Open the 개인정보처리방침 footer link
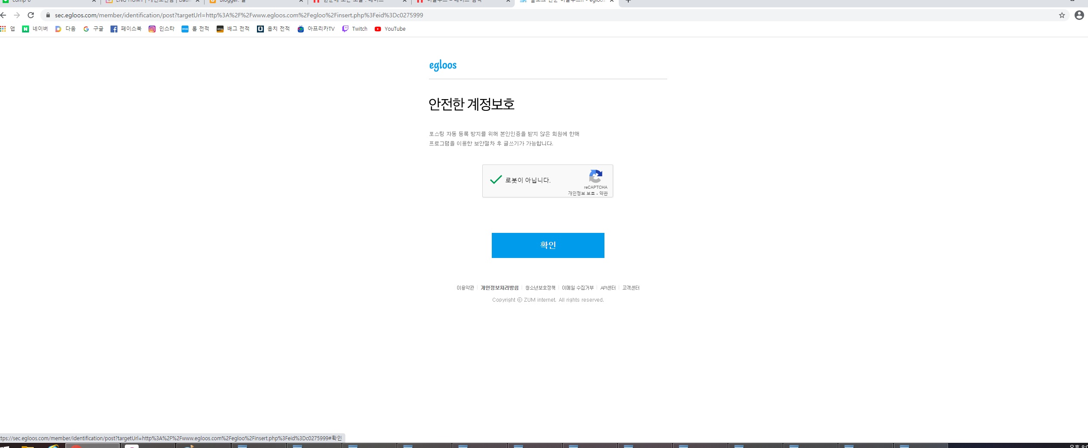Screen dimensions: 1088x448 click(x=500, y=288)
